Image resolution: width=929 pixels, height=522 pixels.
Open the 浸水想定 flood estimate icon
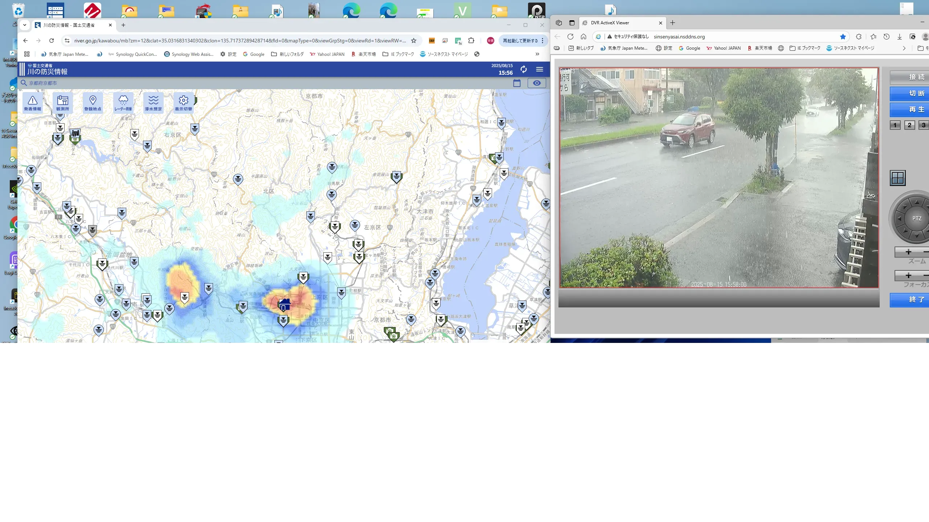click(x=153, y=103)
